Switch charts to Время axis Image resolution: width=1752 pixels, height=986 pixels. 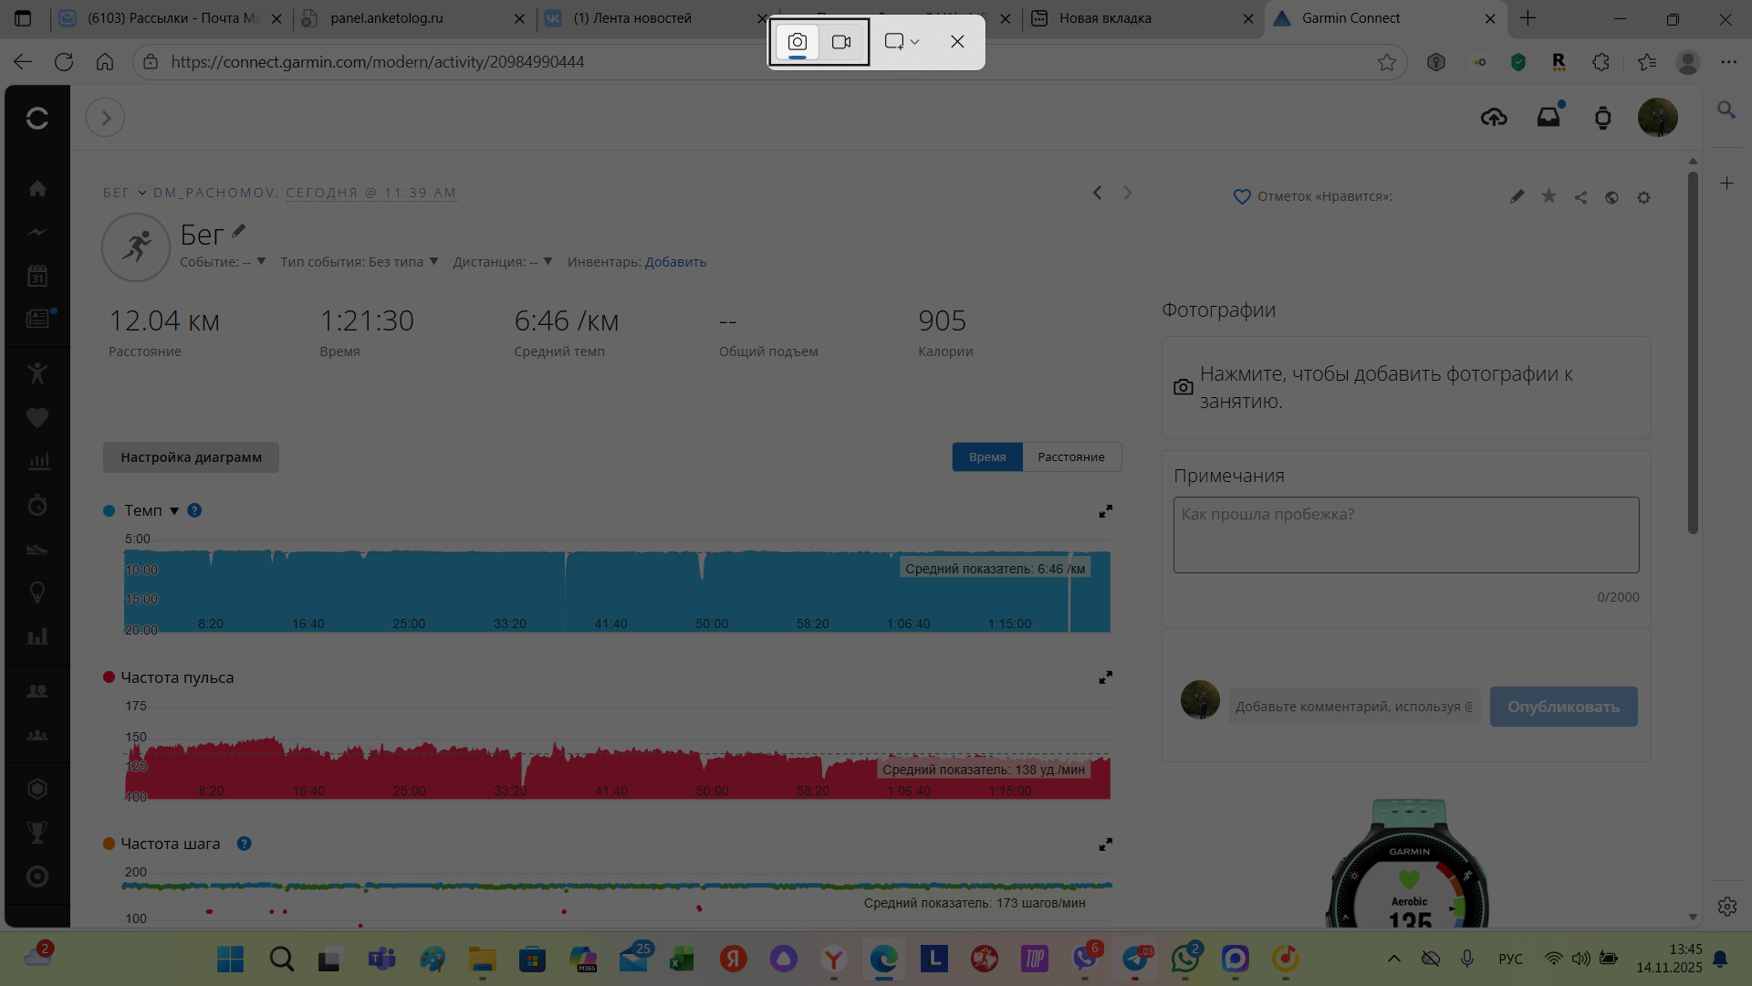pyautogui.click(x=987, y=457)
